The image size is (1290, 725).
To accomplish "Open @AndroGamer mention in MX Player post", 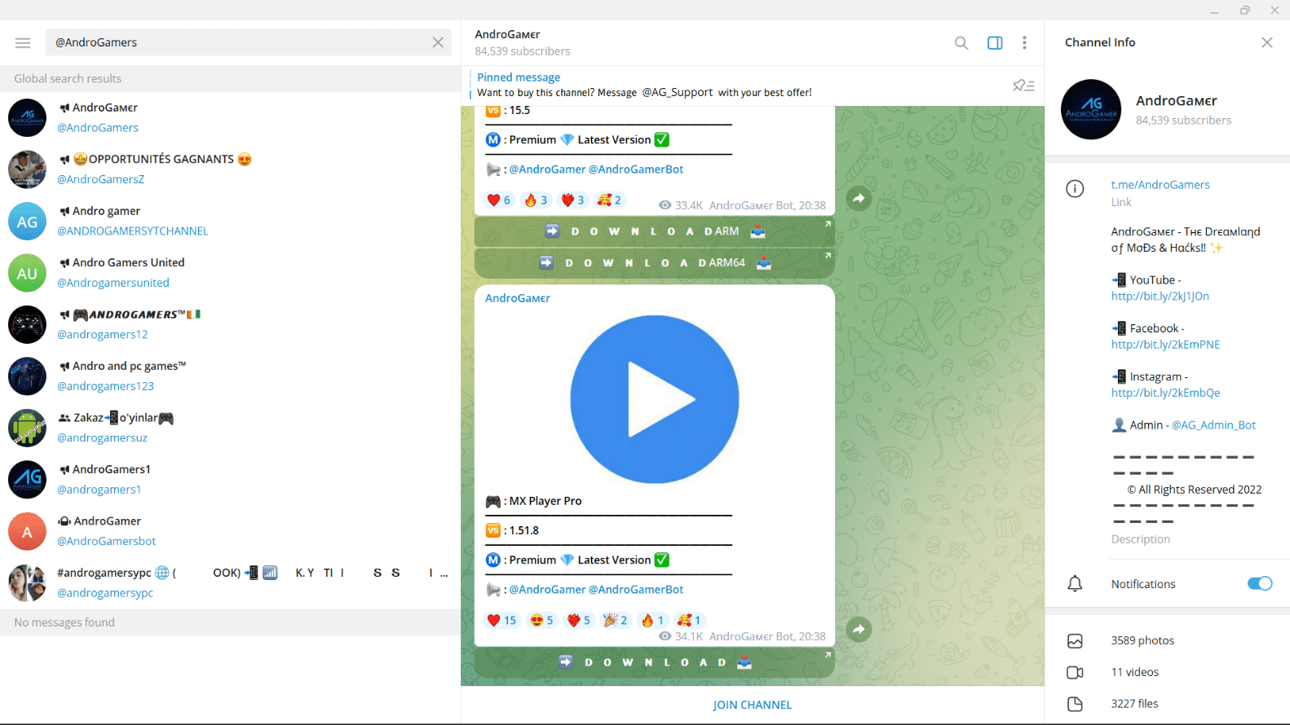I will click(547, 590).
